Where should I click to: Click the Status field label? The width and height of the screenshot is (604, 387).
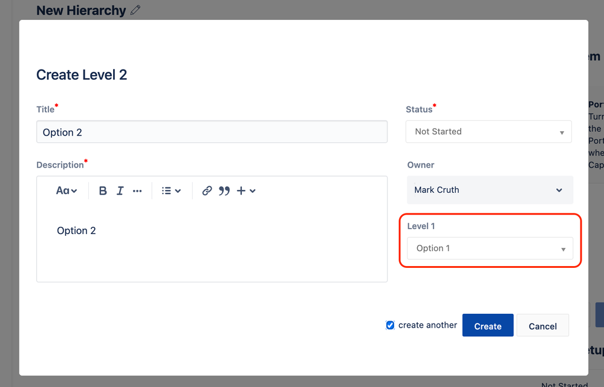pos(419,109)
